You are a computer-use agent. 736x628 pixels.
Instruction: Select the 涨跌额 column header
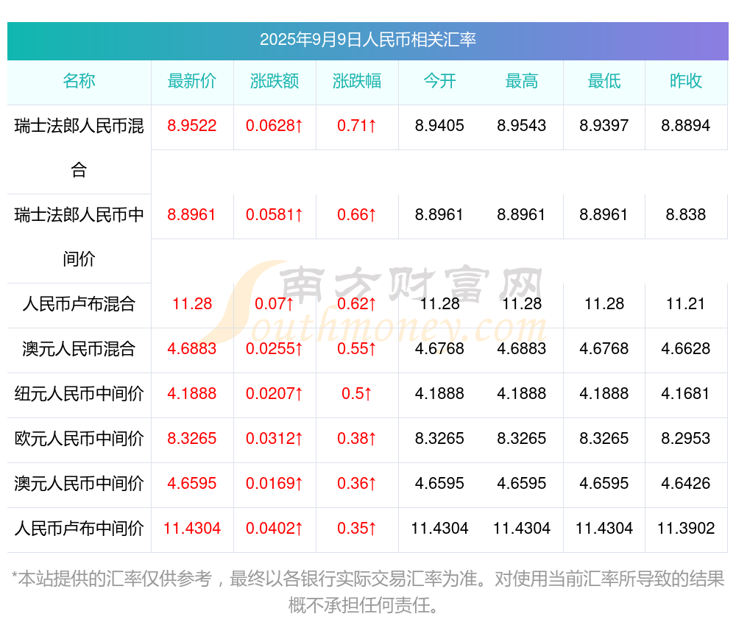(x=275, y=81)
